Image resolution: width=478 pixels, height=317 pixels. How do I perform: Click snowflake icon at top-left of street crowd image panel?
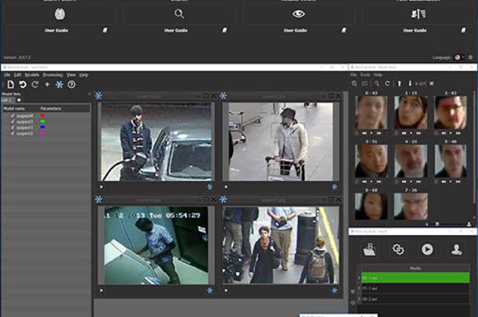pyautogui.click(x=223, y=199)
